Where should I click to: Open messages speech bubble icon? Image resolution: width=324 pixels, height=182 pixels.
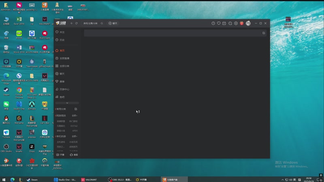coord(230,23)
